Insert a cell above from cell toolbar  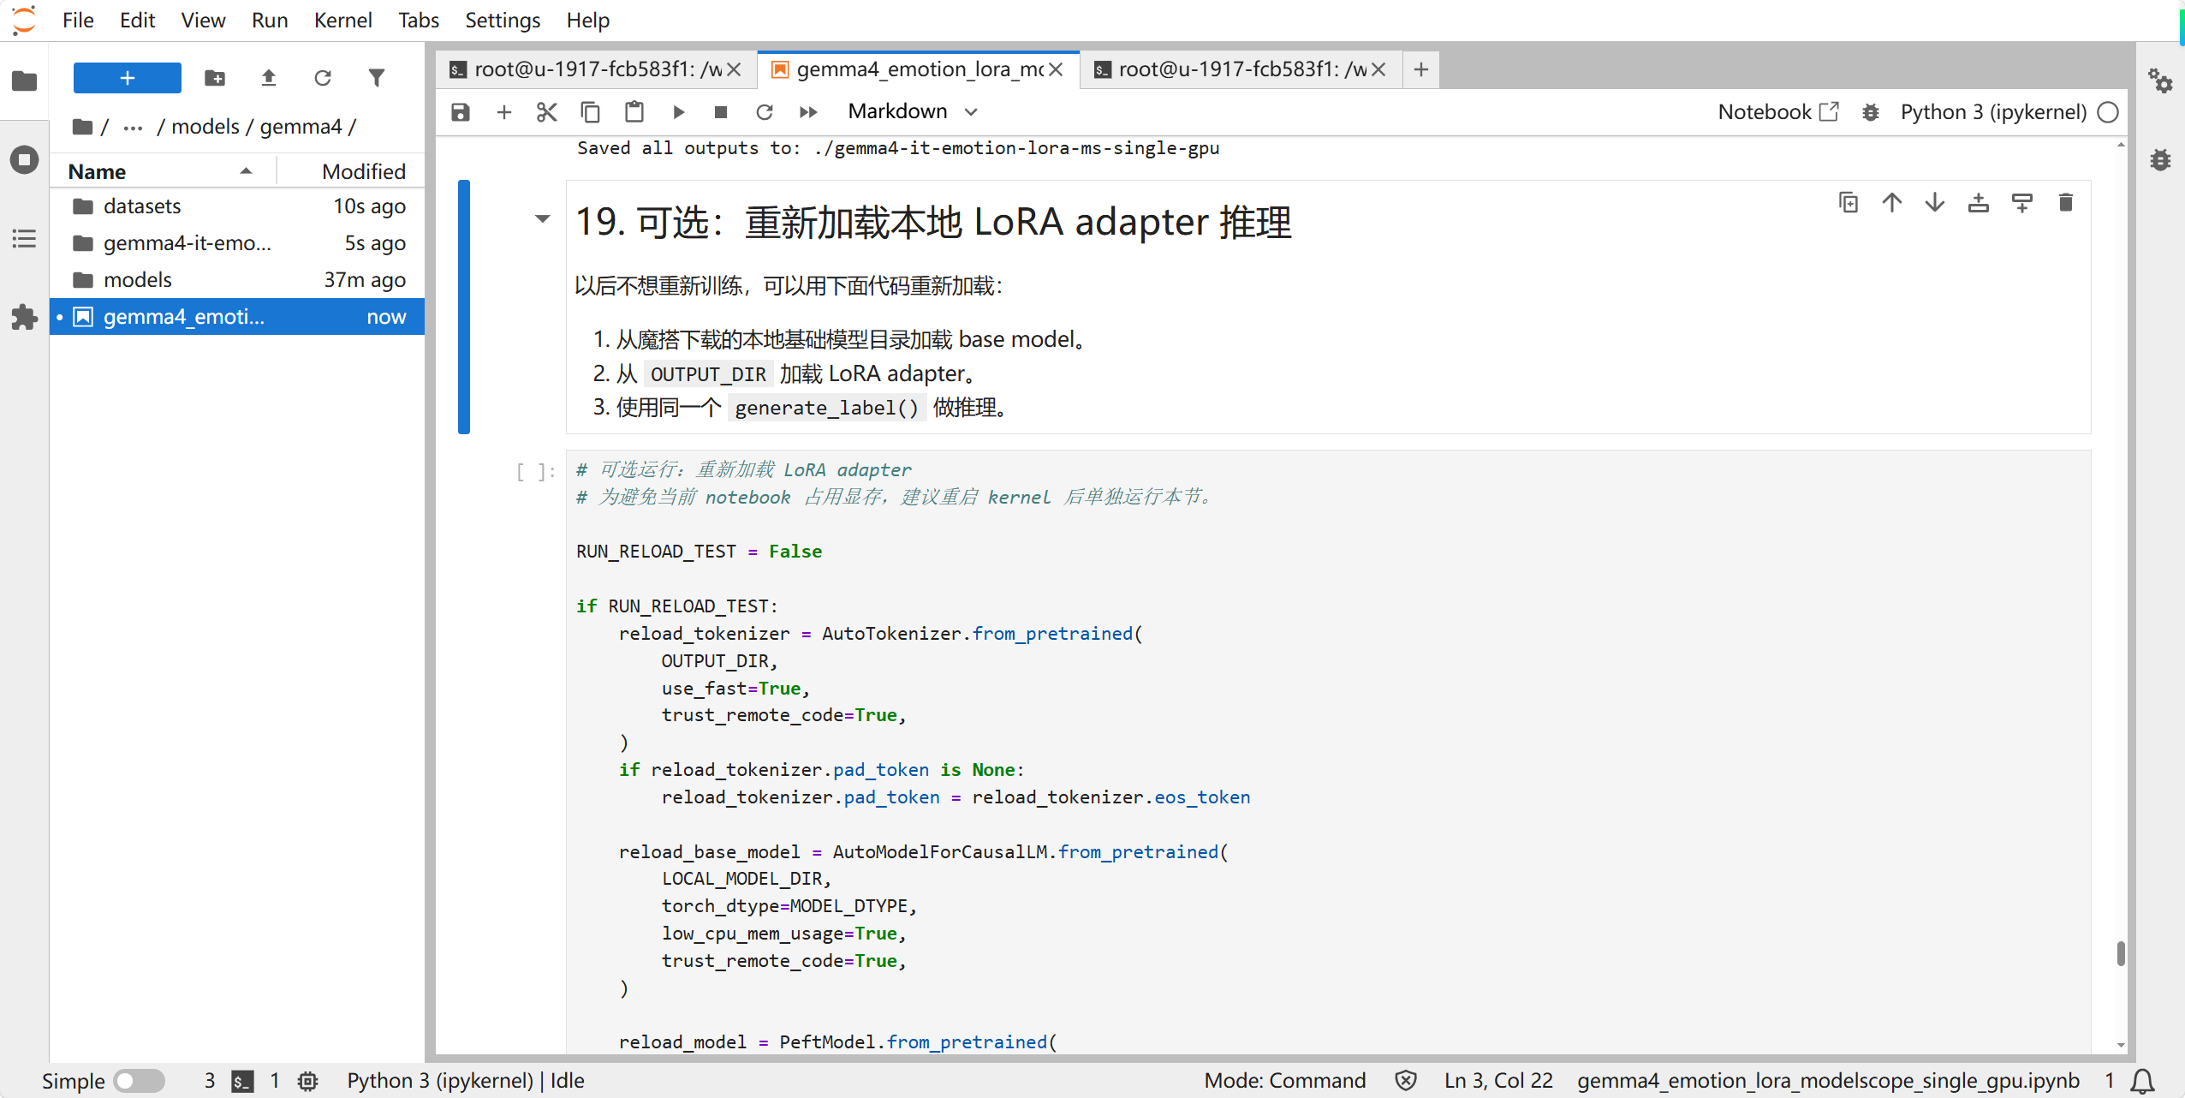pyautogui.click(x=1979, y=203)
